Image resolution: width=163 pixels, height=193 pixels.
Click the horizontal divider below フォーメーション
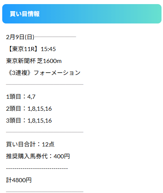tap(45, 85)
